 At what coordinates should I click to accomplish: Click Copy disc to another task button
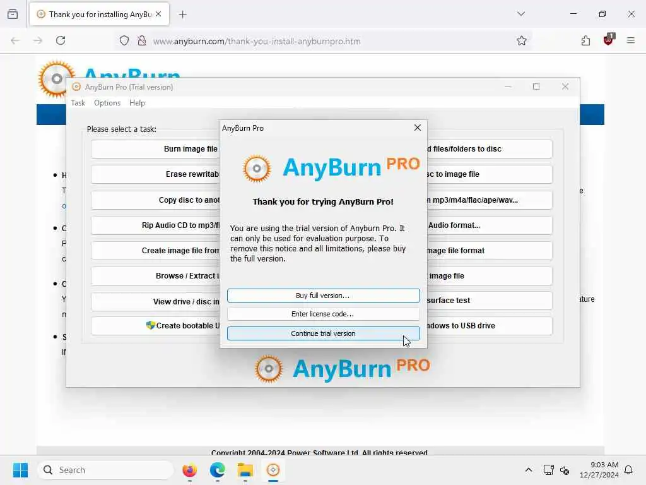tap(155, 200)
